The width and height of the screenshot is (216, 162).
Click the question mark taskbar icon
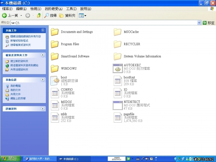[x=152, y=159]
